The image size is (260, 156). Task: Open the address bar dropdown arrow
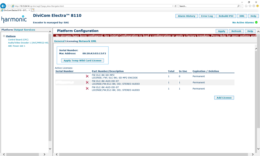coord(173,6)
